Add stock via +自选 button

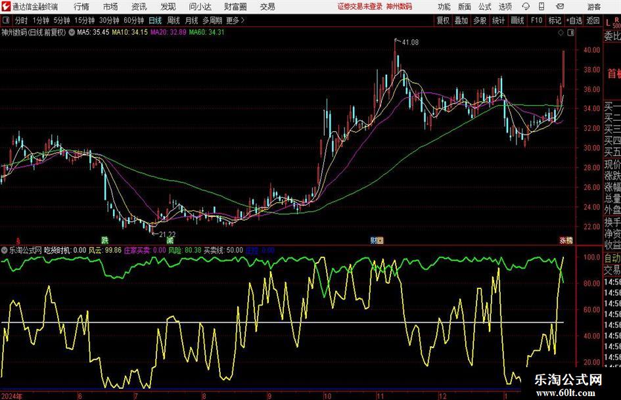point(574,20)
